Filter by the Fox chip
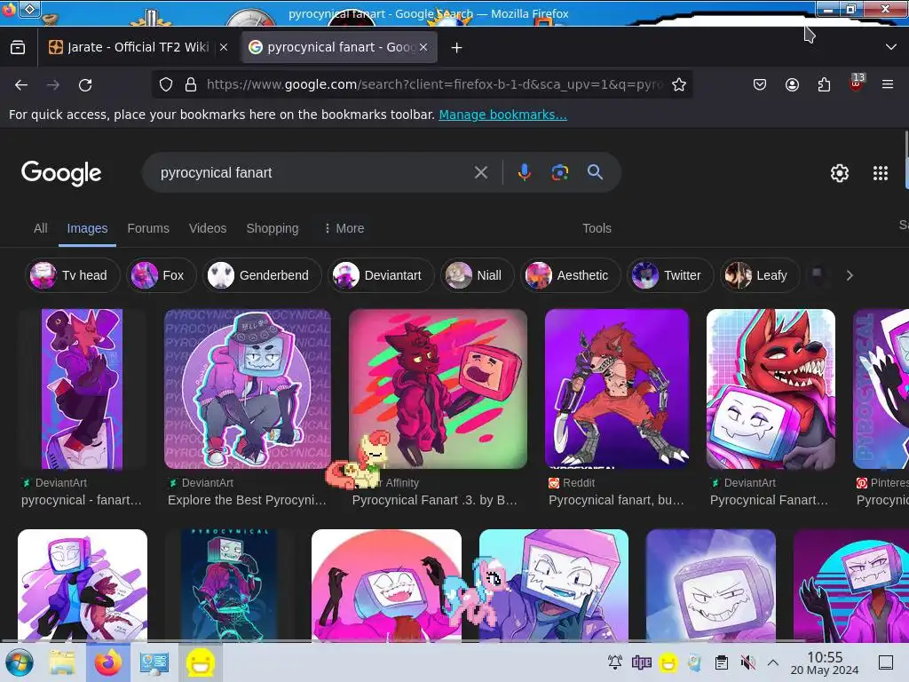 (x=162, y=275)
